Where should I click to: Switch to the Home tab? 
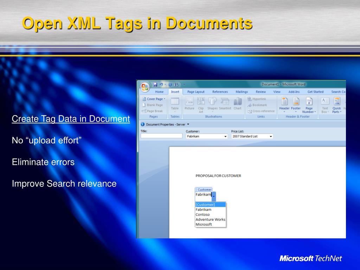159,92
